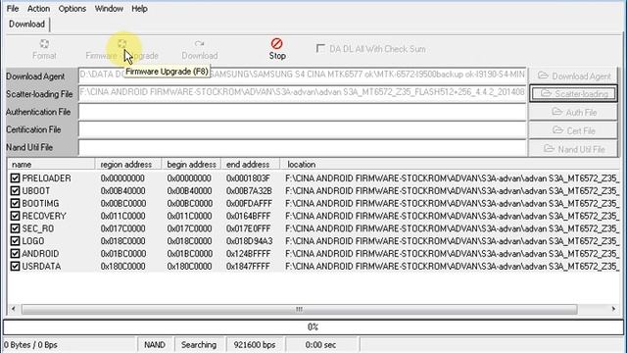The width and height of the screenshot is (627, 353).
Task: Click the red Stop icon
Action: pyautogui.click(x=276, y=43)
